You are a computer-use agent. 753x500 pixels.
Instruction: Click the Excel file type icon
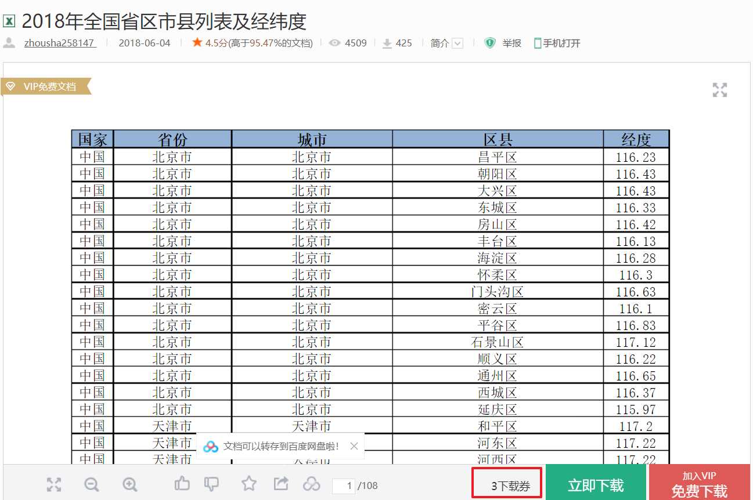(9, 22)
